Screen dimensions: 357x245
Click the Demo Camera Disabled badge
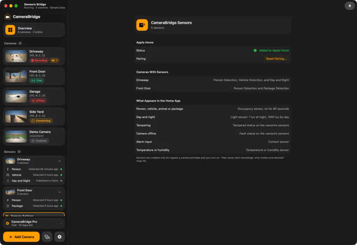click(39, 141)
